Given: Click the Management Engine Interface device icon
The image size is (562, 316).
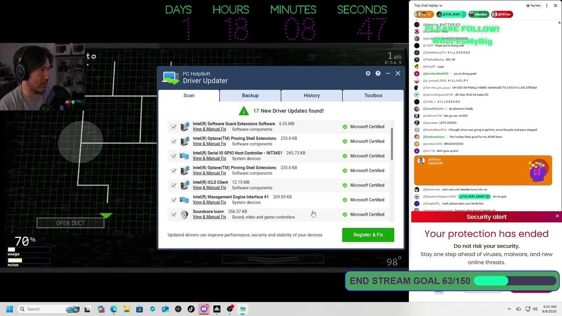Looking at the screenshot, I should [x=185, y=200].
